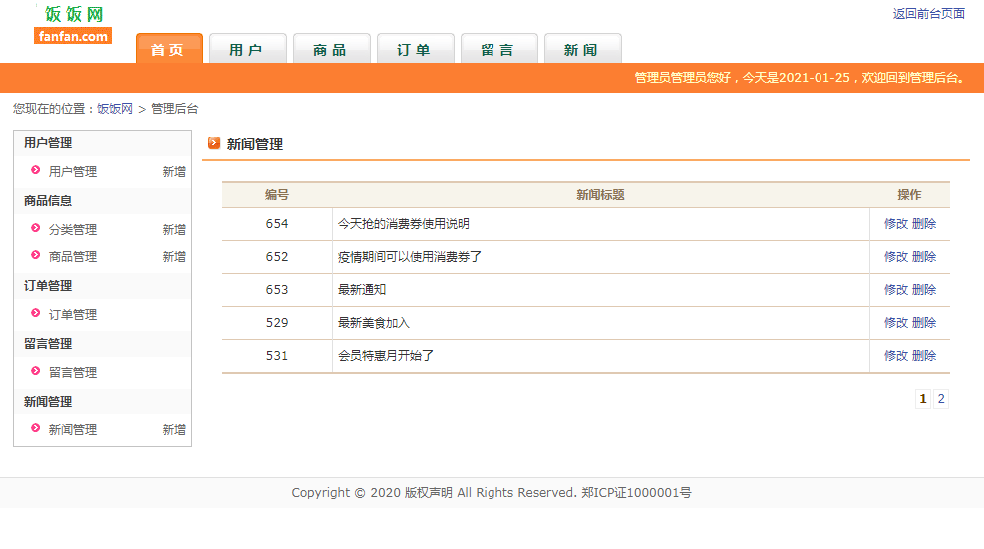Click the 商品信息 sidebar section header
The height and width of the screenshot is (549, 984).
[48, 201]
